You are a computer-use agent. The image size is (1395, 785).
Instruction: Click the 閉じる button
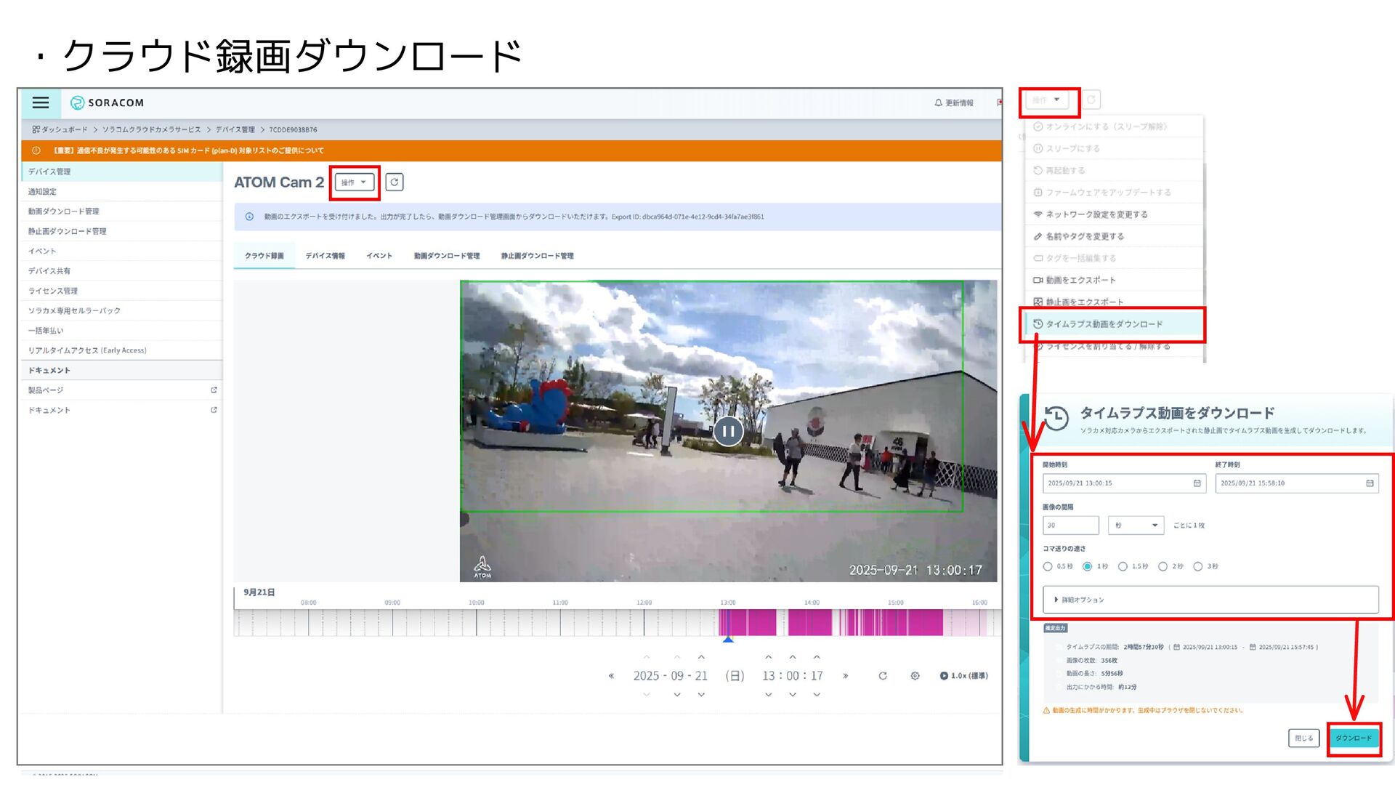point(1303,738)
